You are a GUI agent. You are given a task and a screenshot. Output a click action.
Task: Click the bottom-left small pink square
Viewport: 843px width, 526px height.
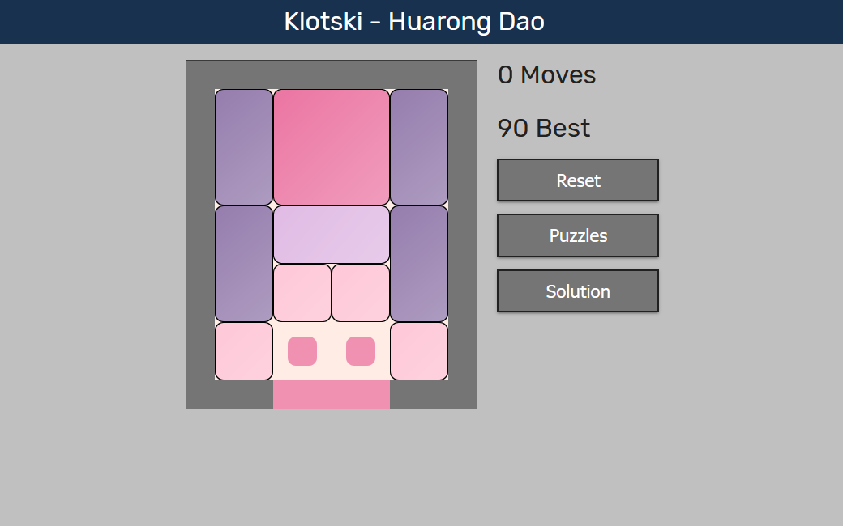(242, 351)
